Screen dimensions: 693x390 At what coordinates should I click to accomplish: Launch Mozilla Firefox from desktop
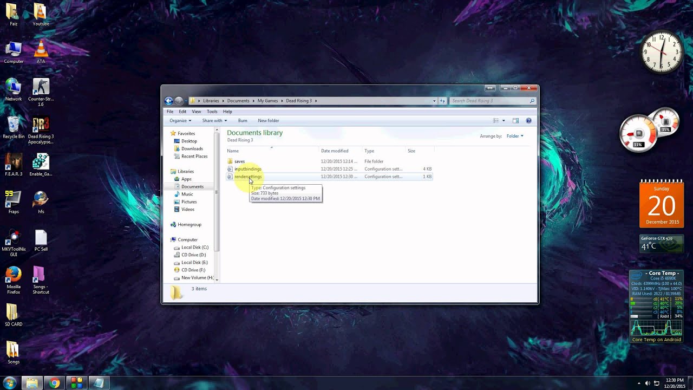14,280
